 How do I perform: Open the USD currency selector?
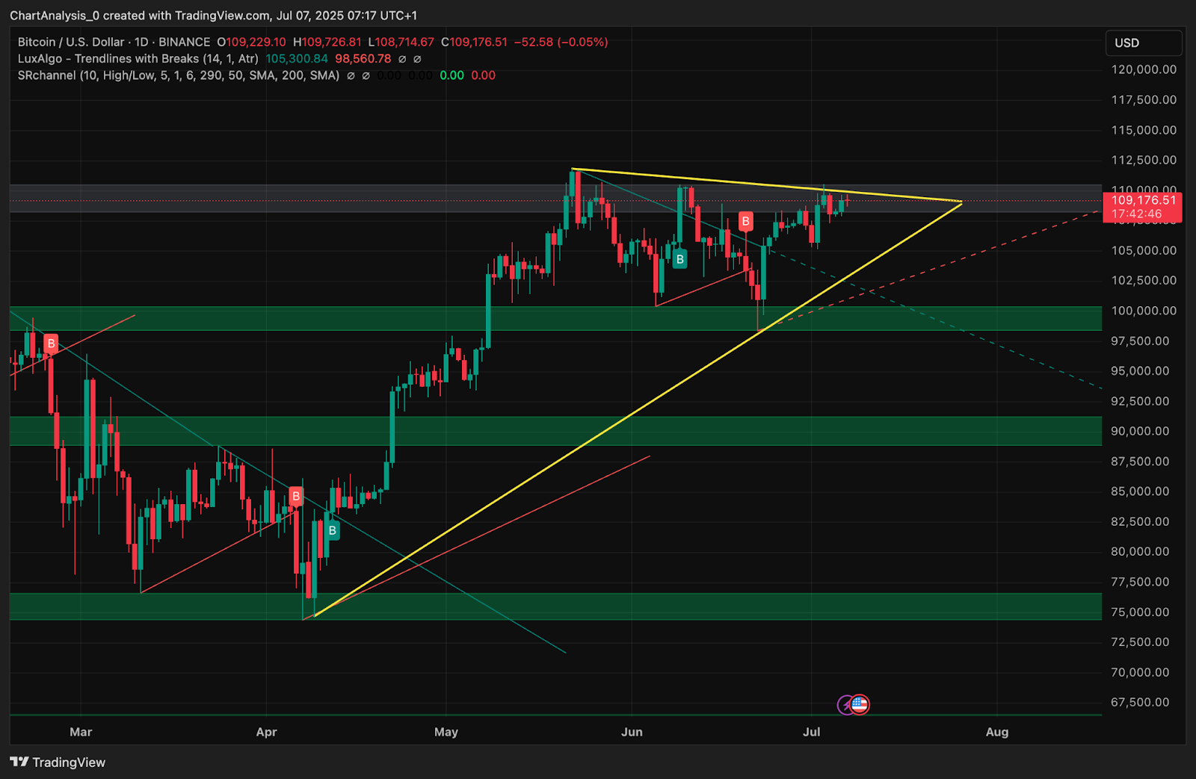tap(1144, 43)
